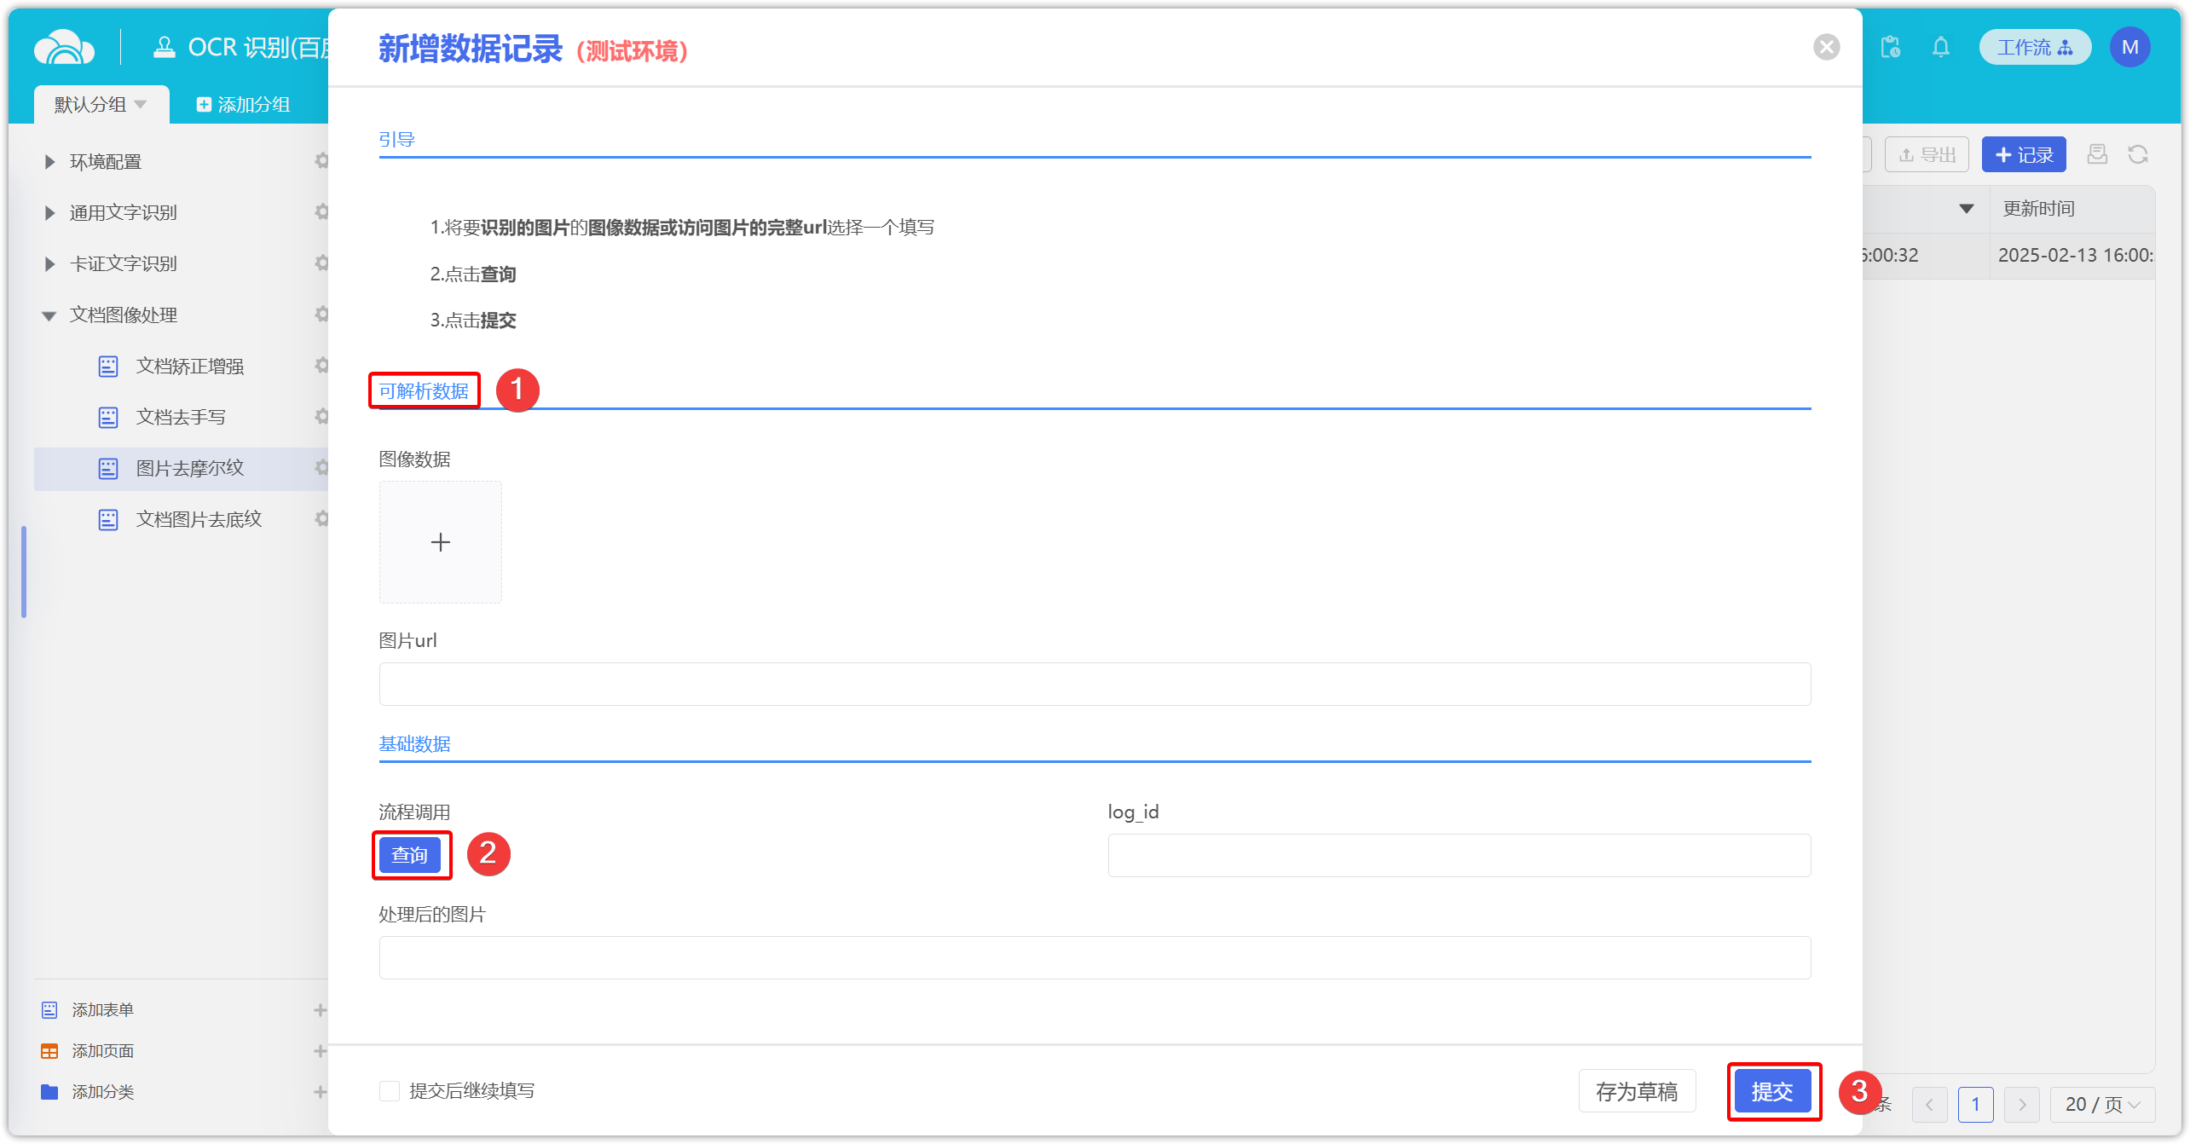Viewport: 2190px width, 1144px height.
Task: Expand the 环境配置 tree node
Action: (49, 162)
